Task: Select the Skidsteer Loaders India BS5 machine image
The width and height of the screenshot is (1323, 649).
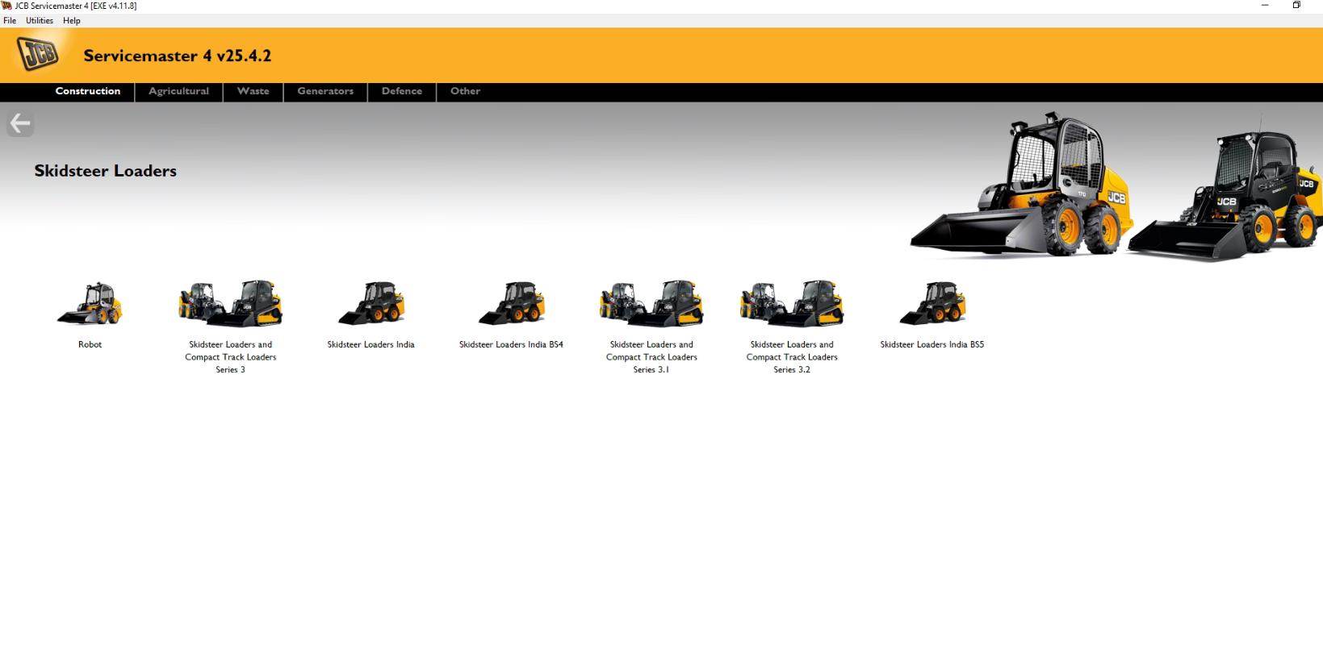Action: (x=932, y=304)
